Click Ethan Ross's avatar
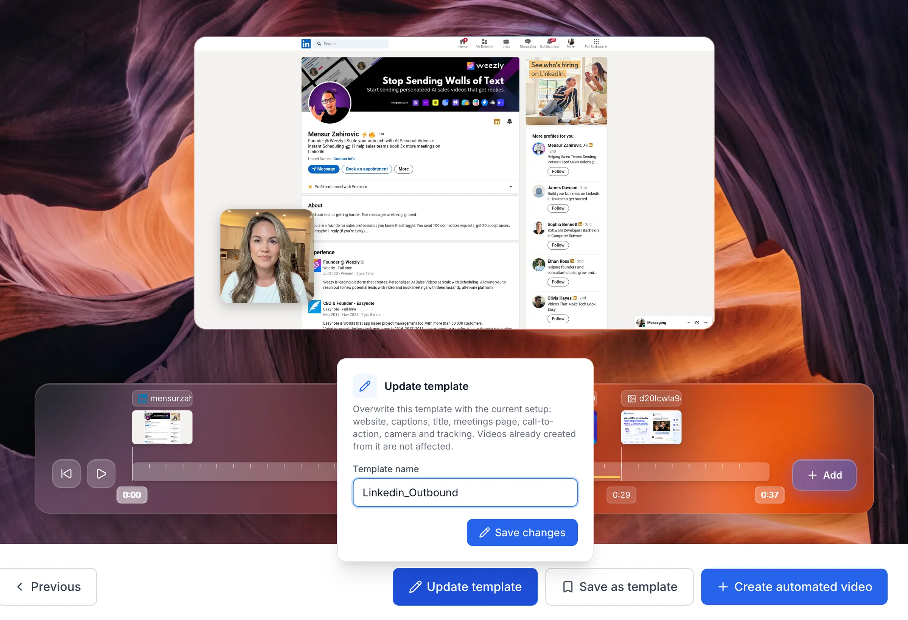Viewport: 908px width, 620px height. tap(539, 265)
